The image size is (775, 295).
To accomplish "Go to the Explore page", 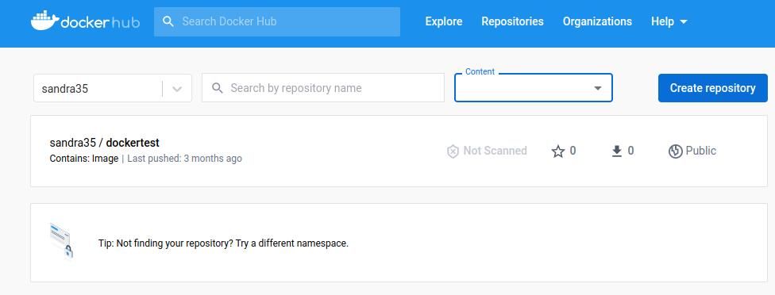I will pos(444,21).
